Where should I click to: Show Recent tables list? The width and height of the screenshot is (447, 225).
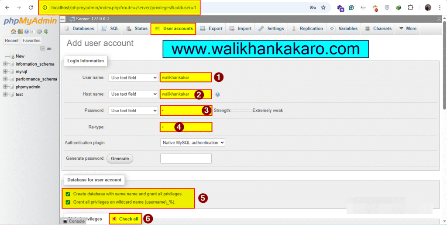click(12, 40)
